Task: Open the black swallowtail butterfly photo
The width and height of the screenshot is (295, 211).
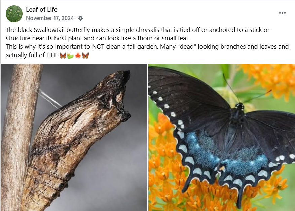Action: click(x=222, y=137)
